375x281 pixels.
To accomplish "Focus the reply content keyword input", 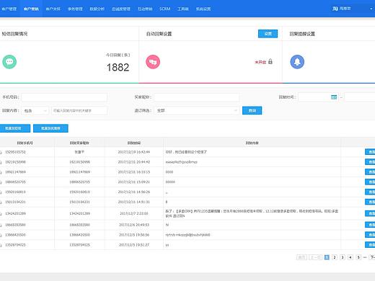I will click(x=79, y=111).
